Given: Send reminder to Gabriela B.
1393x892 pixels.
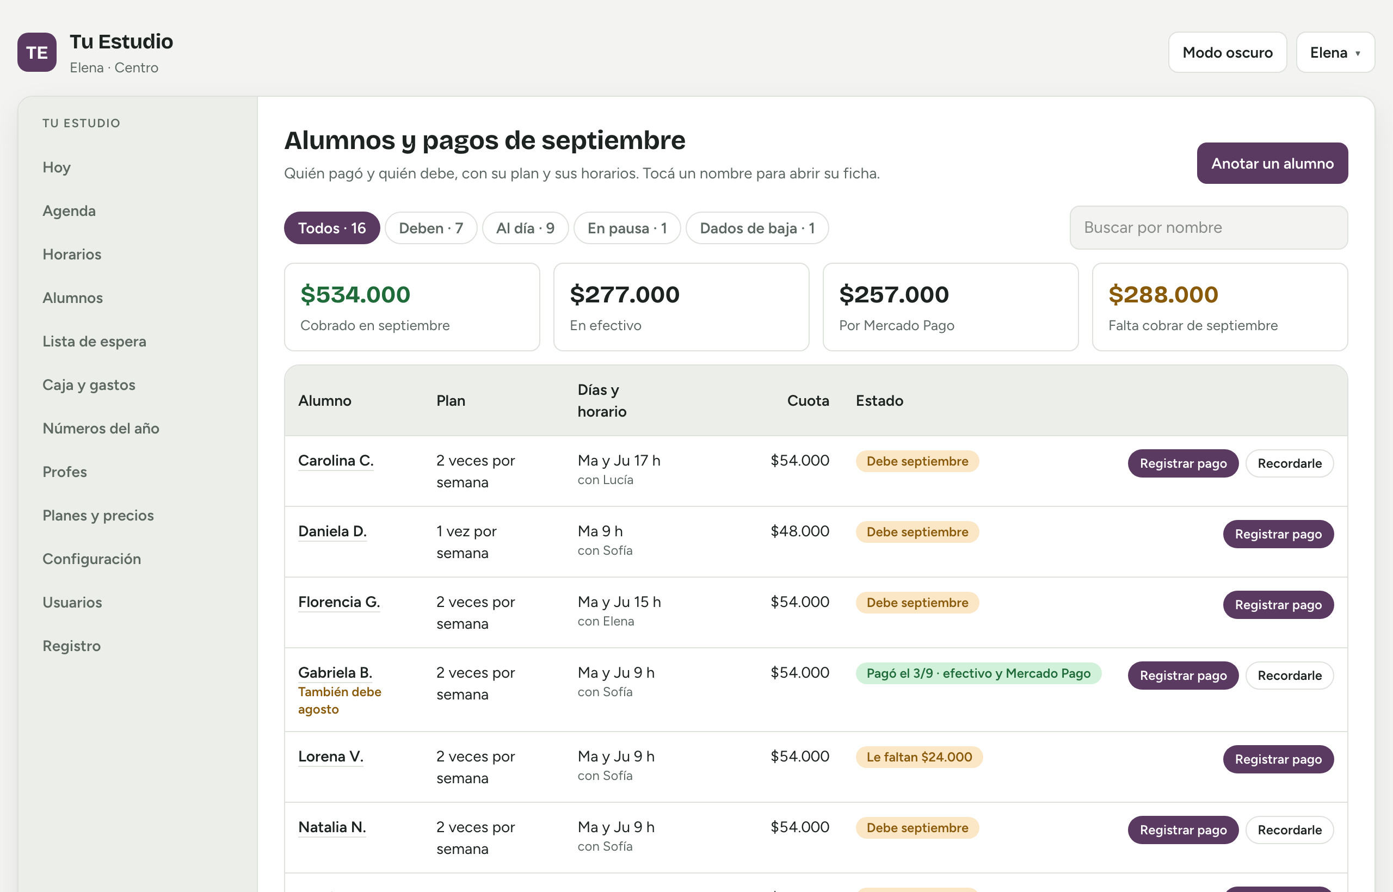Looking at the screenshot, I should [x=1289, y=676].
